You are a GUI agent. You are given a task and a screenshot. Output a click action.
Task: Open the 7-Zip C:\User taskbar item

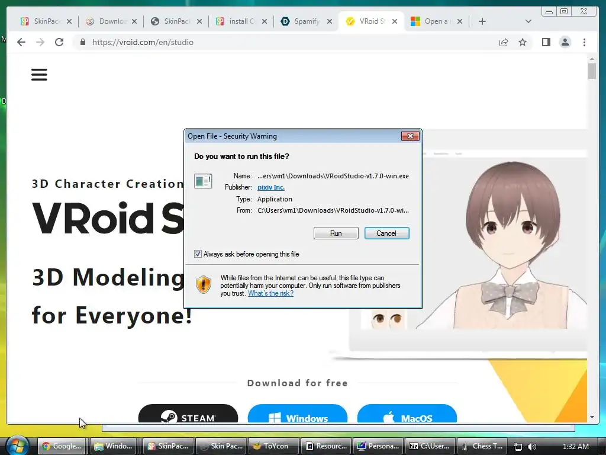pyautogui.click(x=431, y=446)
